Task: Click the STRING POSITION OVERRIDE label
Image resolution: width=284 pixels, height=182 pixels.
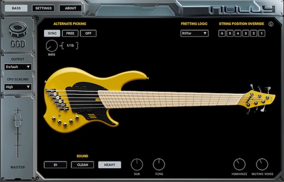Action: tap(241, 24)
